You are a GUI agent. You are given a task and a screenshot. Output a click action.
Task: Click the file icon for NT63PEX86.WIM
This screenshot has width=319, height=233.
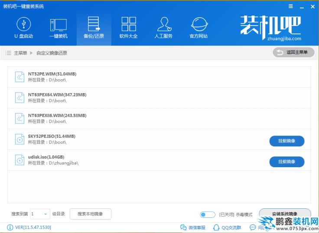pyautogui.click(x=20, y=118)
